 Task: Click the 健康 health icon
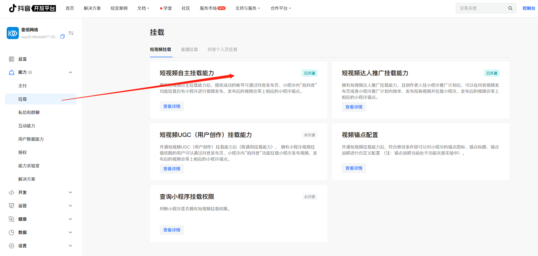click(x=12, y=219)
